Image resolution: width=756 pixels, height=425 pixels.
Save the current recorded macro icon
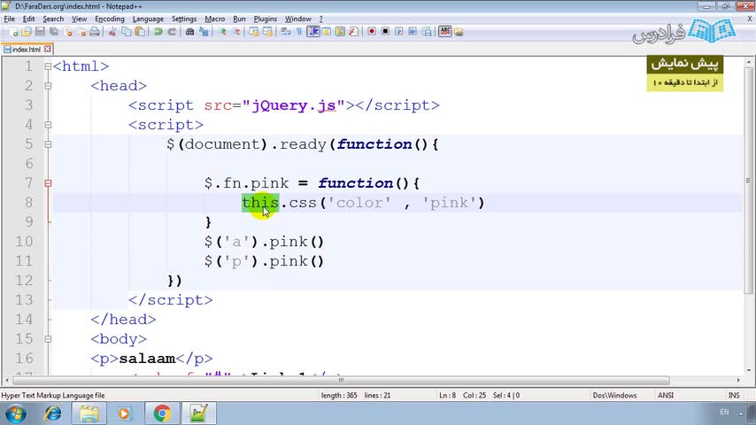(427, 32)
